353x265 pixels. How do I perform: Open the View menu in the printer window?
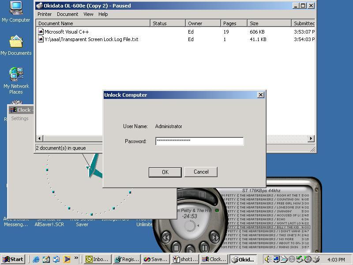coord(88,14)
